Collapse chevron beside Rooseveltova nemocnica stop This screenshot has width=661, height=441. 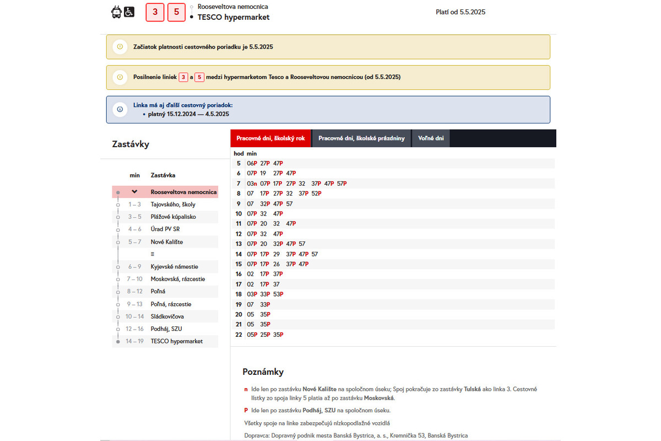(x=134, y=192)
